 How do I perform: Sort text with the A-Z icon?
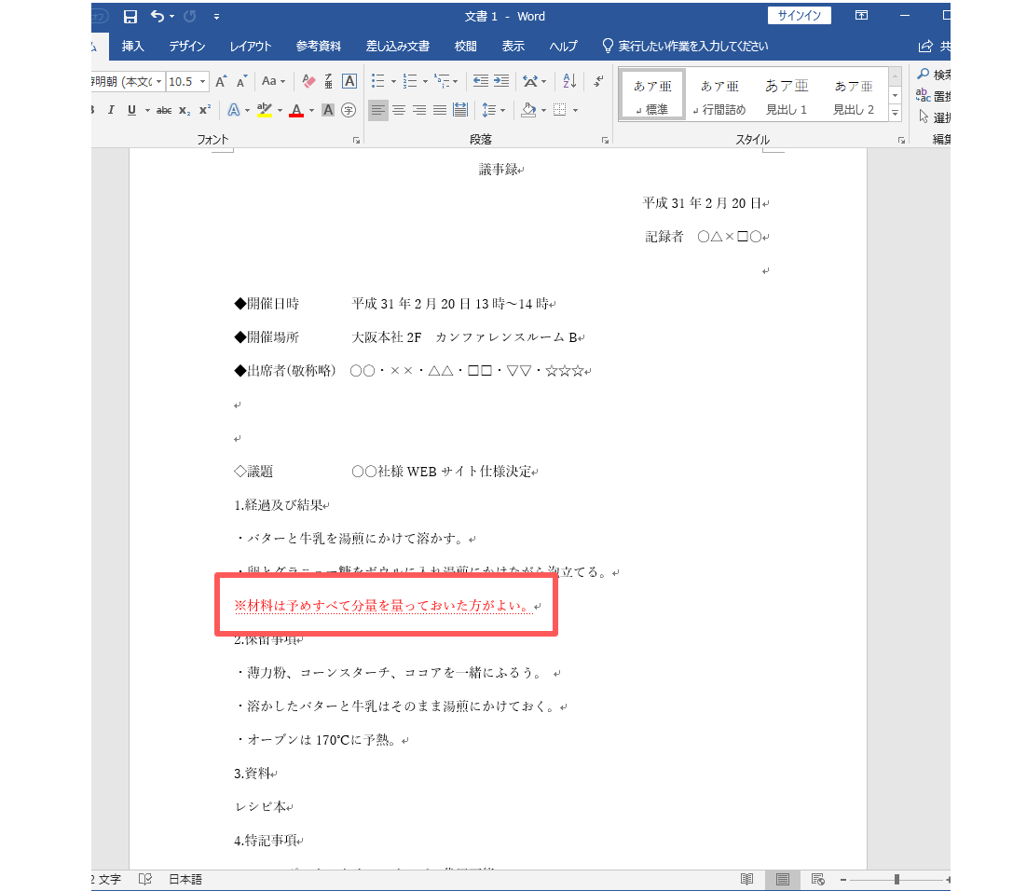(569, 81)
